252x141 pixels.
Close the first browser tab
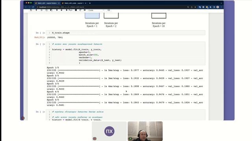coord(59,3)
